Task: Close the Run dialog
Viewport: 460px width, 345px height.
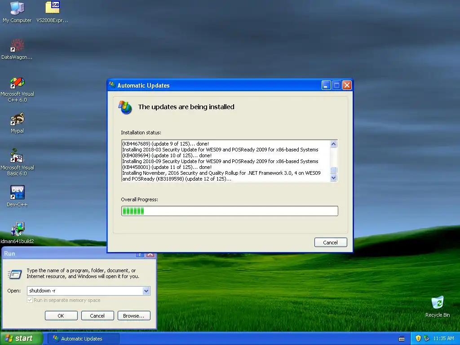Action: (150, 254)
